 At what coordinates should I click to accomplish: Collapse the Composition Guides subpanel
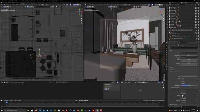point(175,88)
